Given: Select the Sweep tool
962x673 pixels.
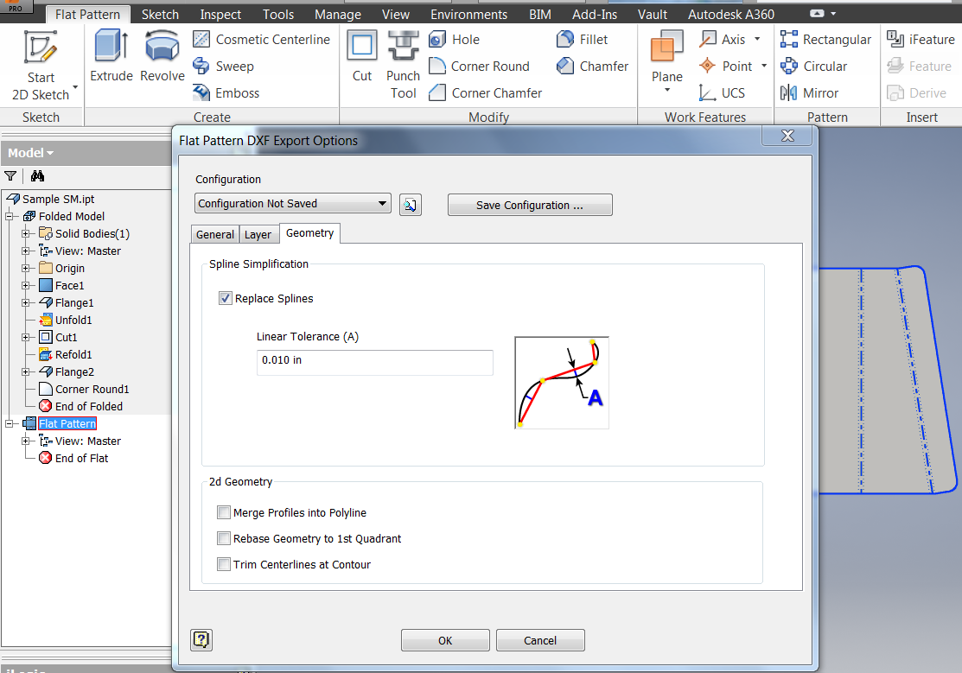Looking at the screenshot, I should click(x=223, y=67).
